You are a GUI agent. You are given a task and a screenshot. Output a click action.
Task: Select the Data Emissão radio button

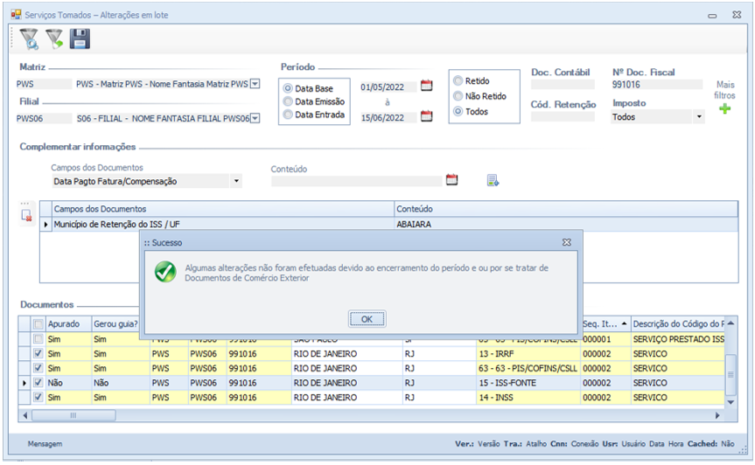tap(289, 101)
